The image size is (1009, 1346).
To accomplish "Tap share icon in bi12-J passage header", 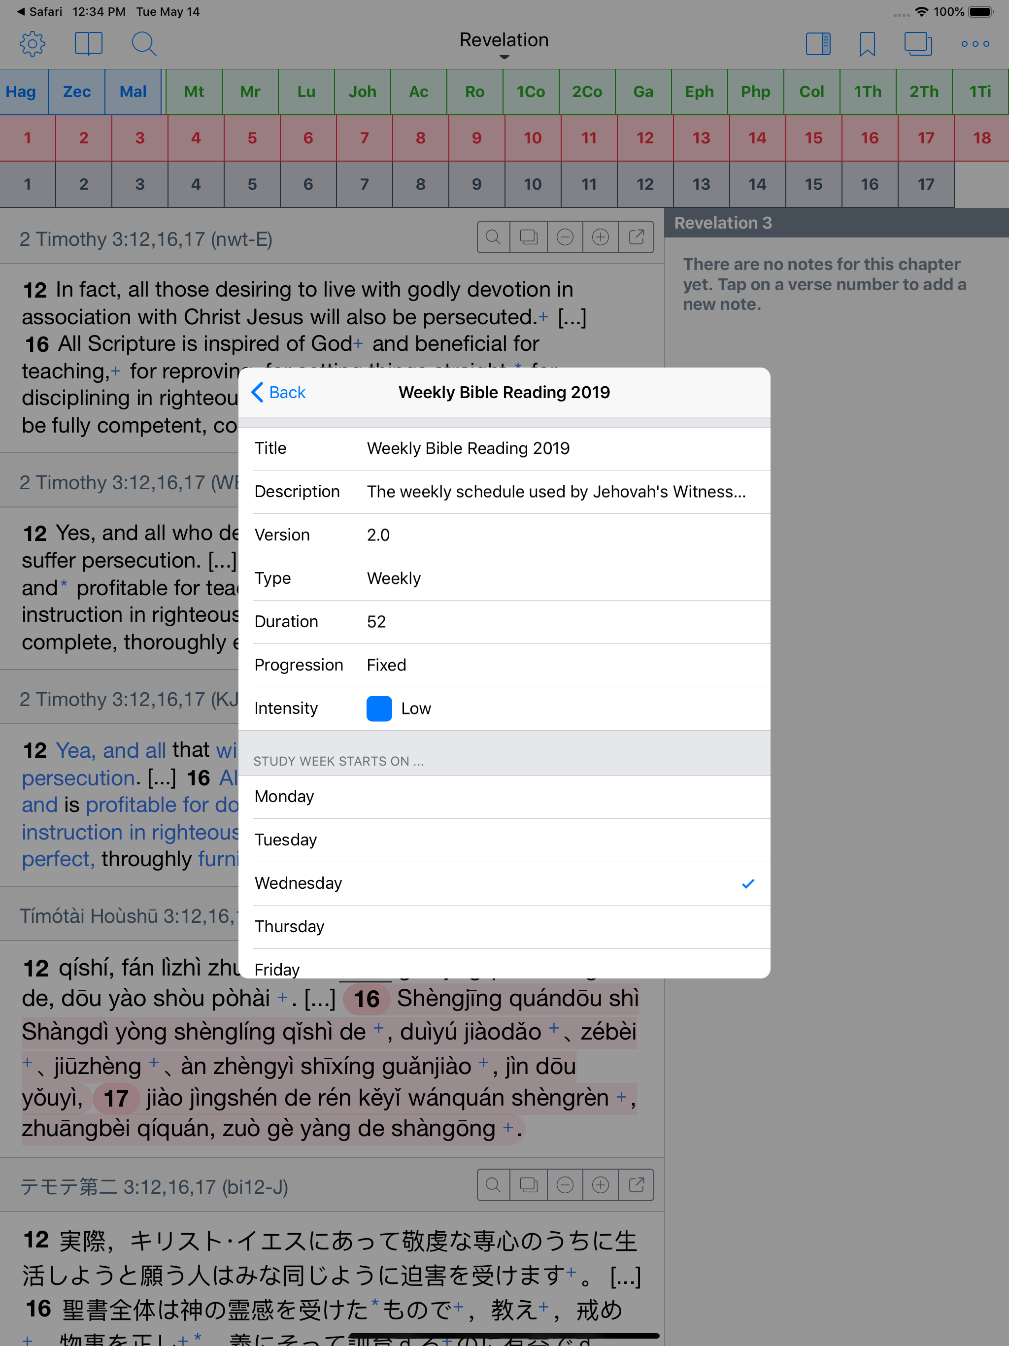I will (x=636, y=1185).
